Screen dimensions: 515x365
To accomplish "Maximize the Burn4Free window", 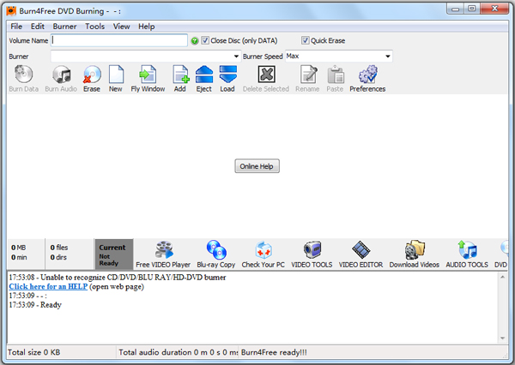I will click(x=472, y=9).
